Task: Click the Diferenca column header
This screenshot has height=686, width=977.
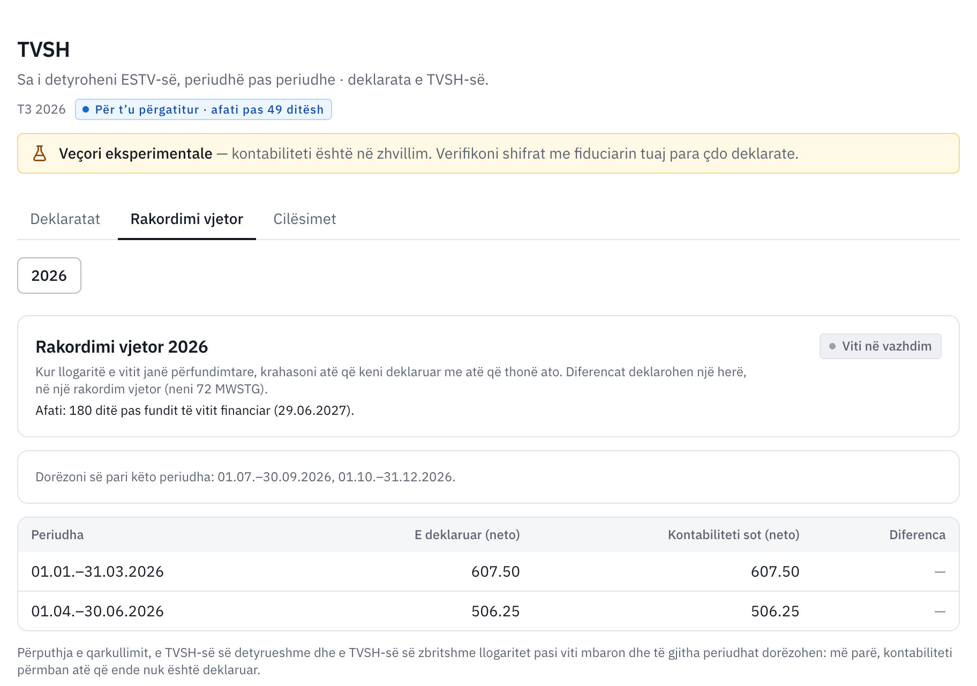Action: tap(917, 535)
